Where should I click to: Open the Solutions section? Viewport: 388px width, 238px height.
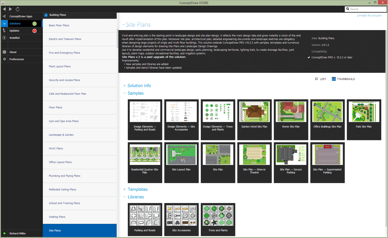tap(22, 24)
